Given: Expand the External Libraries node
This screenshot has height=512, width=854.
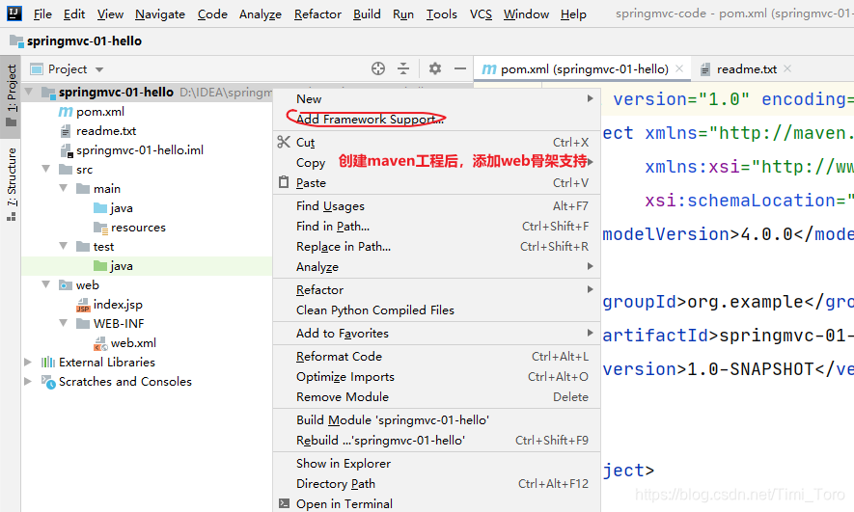Looking at the screenshot, I should (28, 362).
